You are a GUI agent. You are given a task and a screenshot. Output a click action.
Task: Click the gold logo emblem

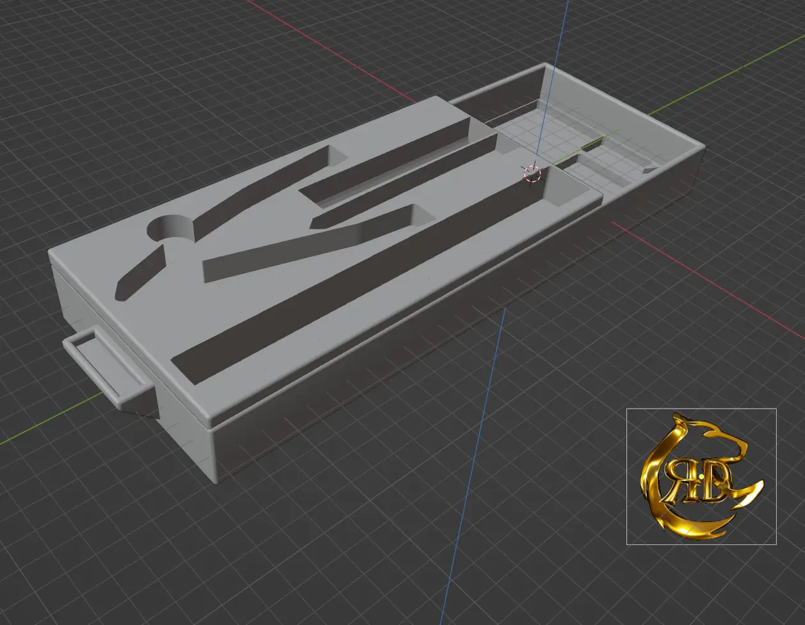click(x=701, y=476)
